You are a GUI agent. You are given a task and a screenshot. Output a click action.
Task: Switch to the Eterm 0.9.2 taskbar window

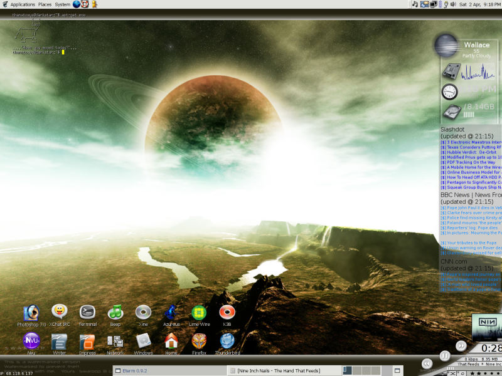tap(169, 370)
